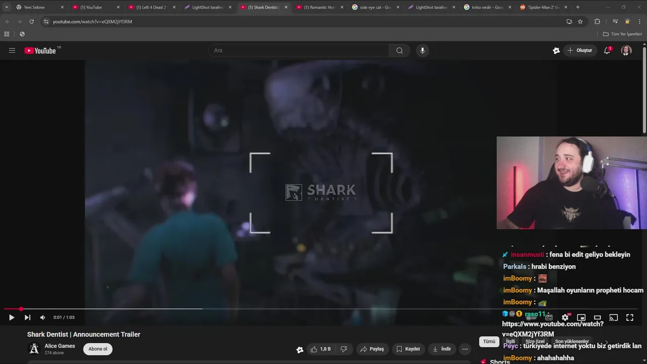Select the Tümü filter chip

[x=489, y=341]
